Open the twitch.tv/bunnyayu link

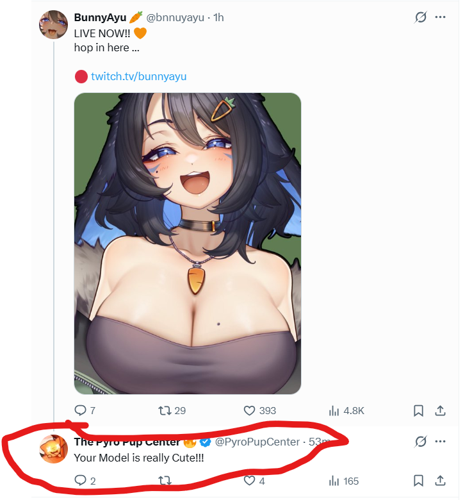click(138, 76)
